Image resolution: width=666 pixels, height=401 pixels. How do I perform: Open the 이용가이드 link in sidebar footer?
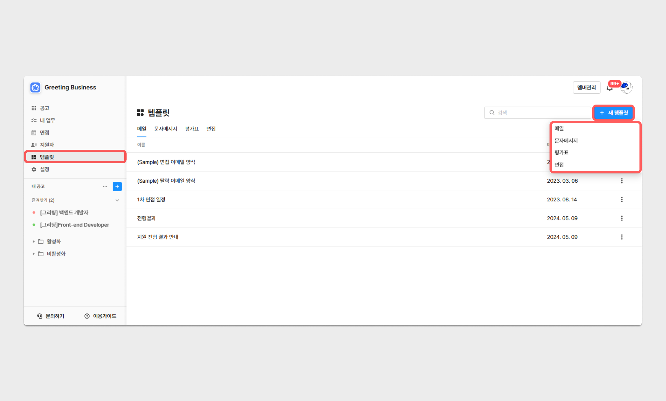[x=100, y=316]
